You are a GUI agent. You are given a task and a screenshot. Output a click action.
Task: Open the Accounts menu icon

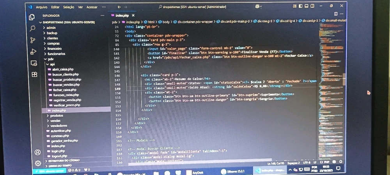37,152
